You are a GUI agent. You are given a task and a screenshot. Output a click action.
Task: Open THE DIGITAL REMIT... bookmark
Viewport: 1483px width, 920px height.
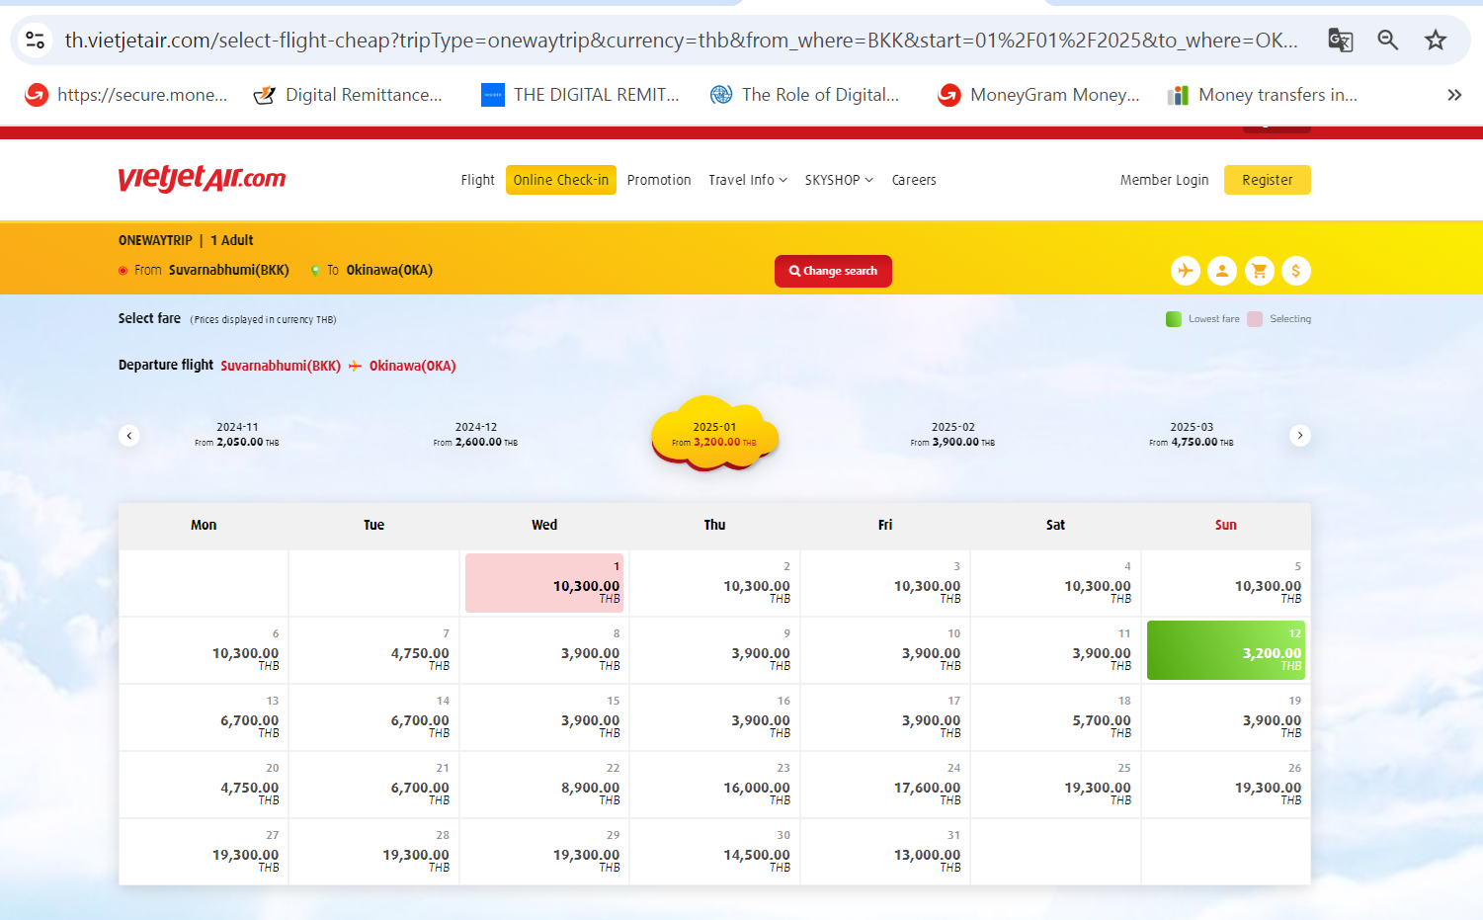[x=580, y=95]
